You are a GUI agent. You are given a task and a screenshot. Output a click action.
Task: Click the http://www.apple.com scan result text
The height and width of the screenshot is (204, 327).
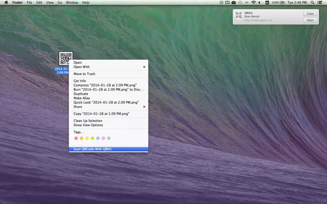click(x=258, y=20)
